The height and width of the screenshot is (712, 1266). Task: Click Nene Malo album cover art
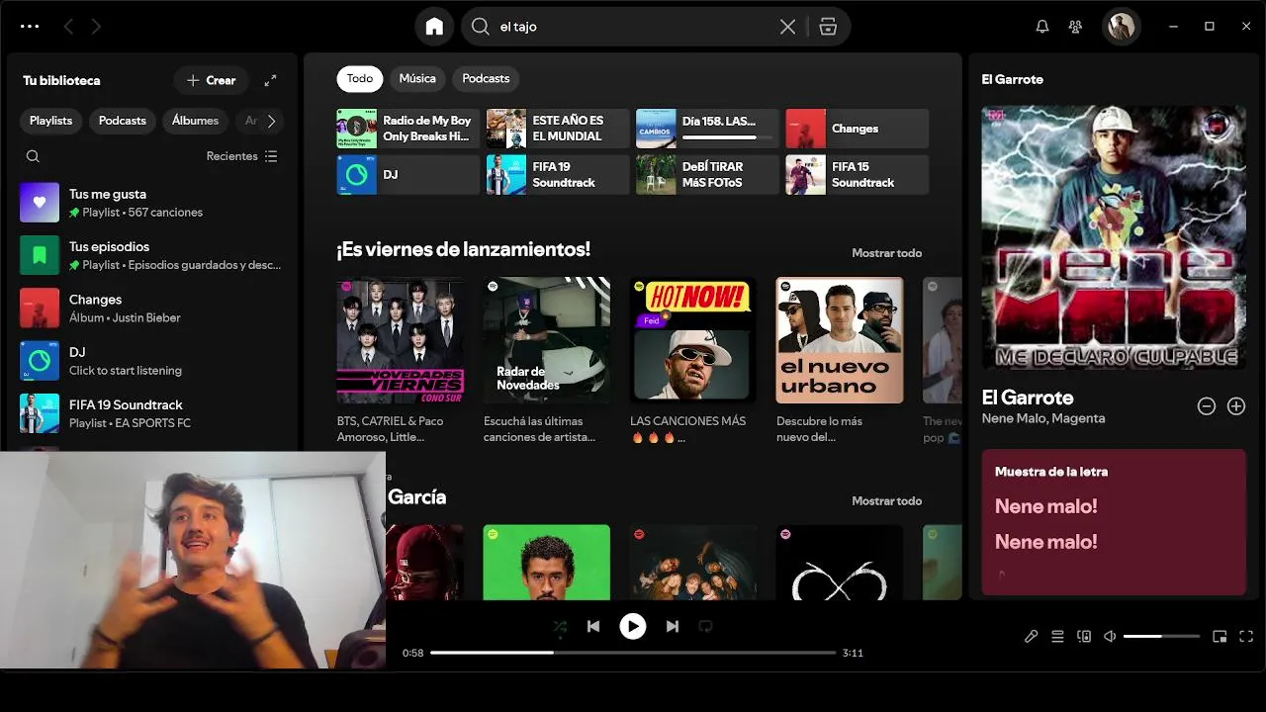click(x=1114, y=237)
